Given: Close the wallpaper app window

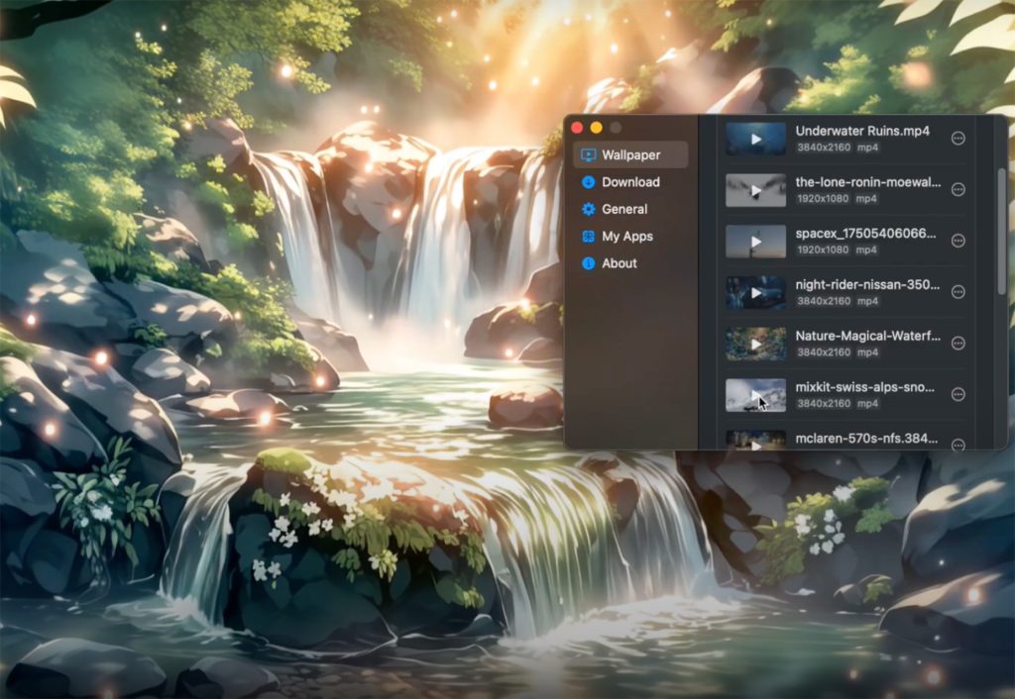Looking at the screenshot, I should click(x=577, y=128).
